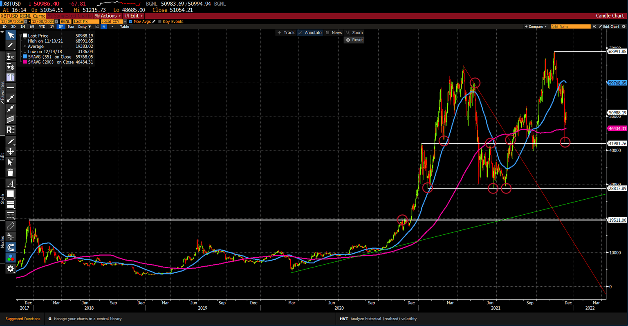Open the Compare dropdown
The height and width of the screenshot is (326, 628).
point(536,27)
